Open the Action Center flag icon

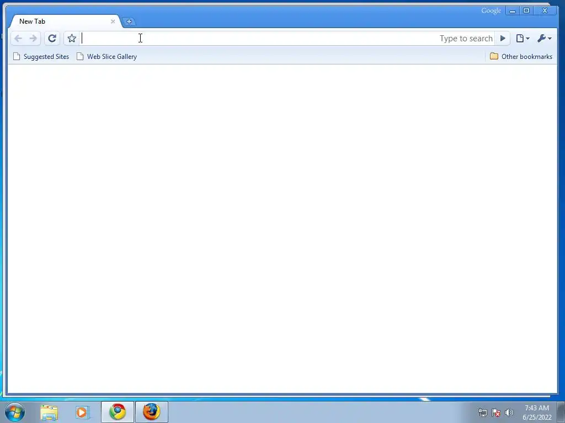(496, 413)
